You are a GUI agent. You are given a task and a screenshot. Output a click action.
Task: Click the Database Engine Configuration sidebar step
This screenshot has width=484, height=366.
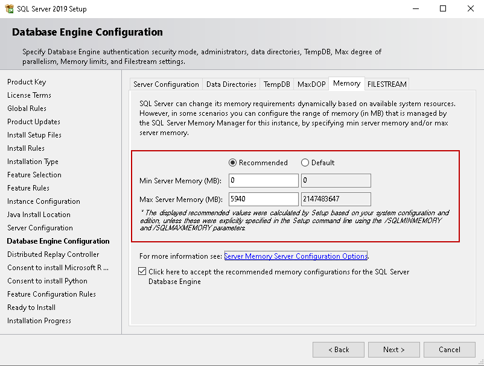(58, 241)
